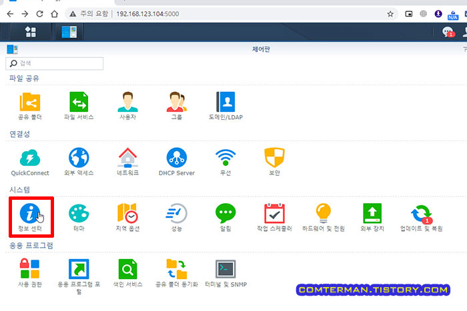The width and height of the screenshot is (467, 311).
Task: Go back in the browser
Action: click(x=10, y=14)
